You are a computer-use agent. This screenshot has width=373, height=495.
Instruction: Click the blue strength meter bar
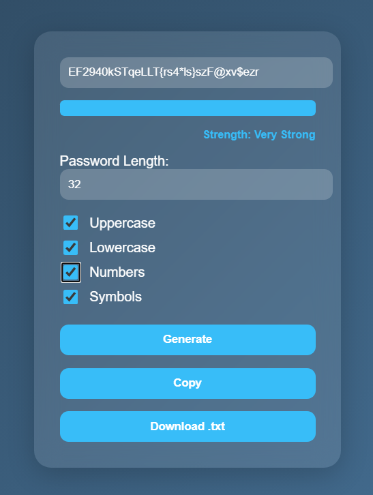188,108
